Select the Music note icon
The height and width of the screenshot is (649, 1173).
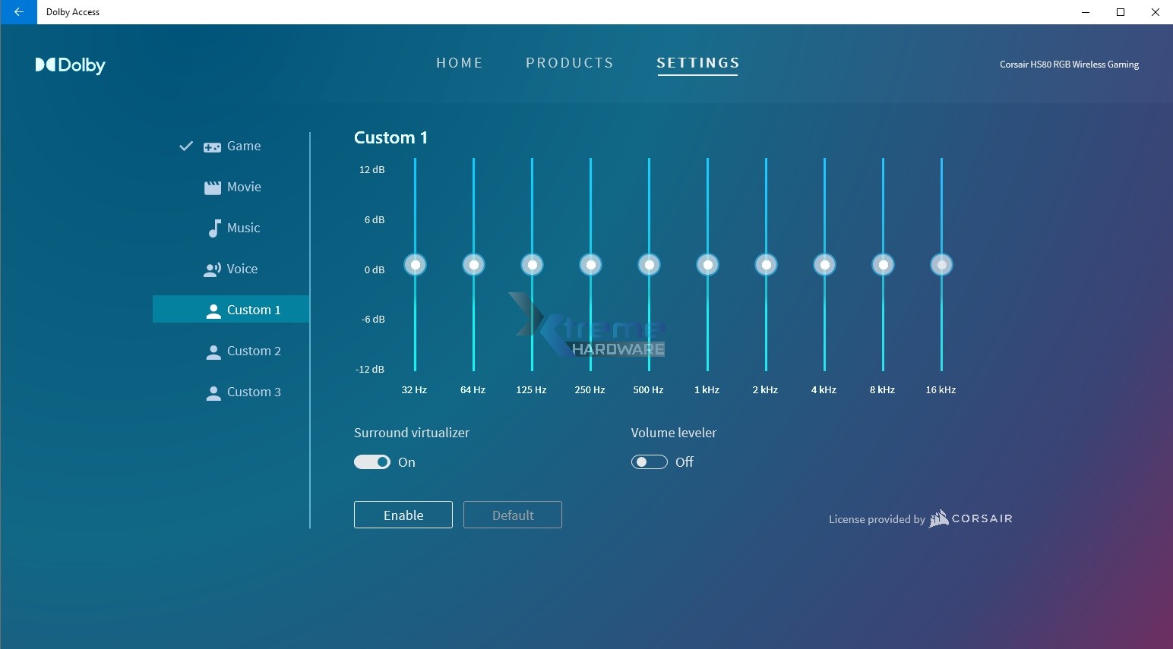[213, 228]
